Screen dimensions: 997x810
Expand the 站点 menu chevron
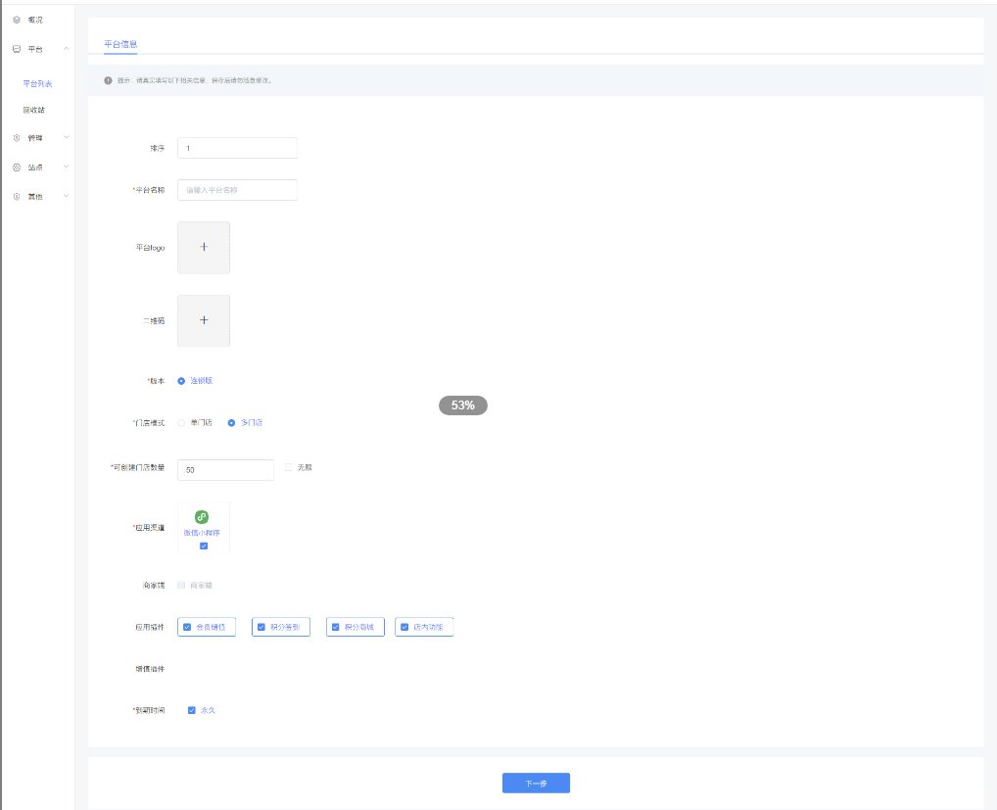click(66, 167)
